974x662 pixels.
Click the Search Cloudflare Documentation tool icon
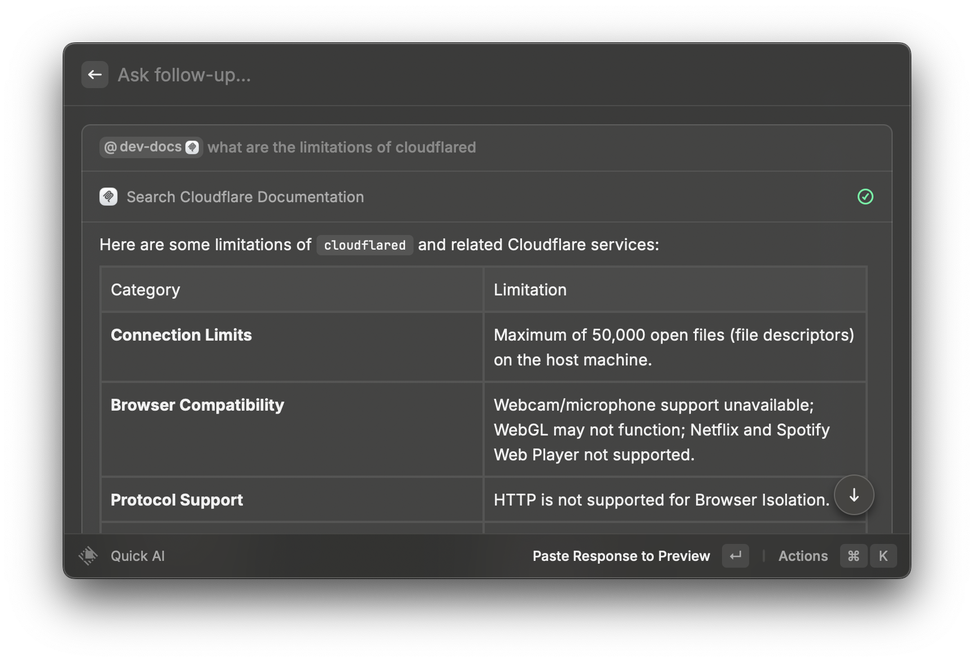pyautogui.click(x=108, y=197)
